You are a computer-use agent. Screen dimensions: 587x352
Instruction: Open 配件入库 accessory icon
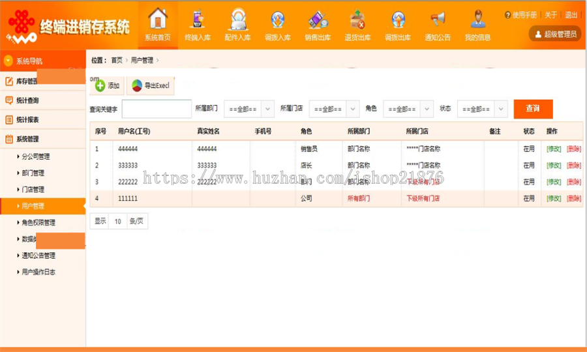(237, 20)
